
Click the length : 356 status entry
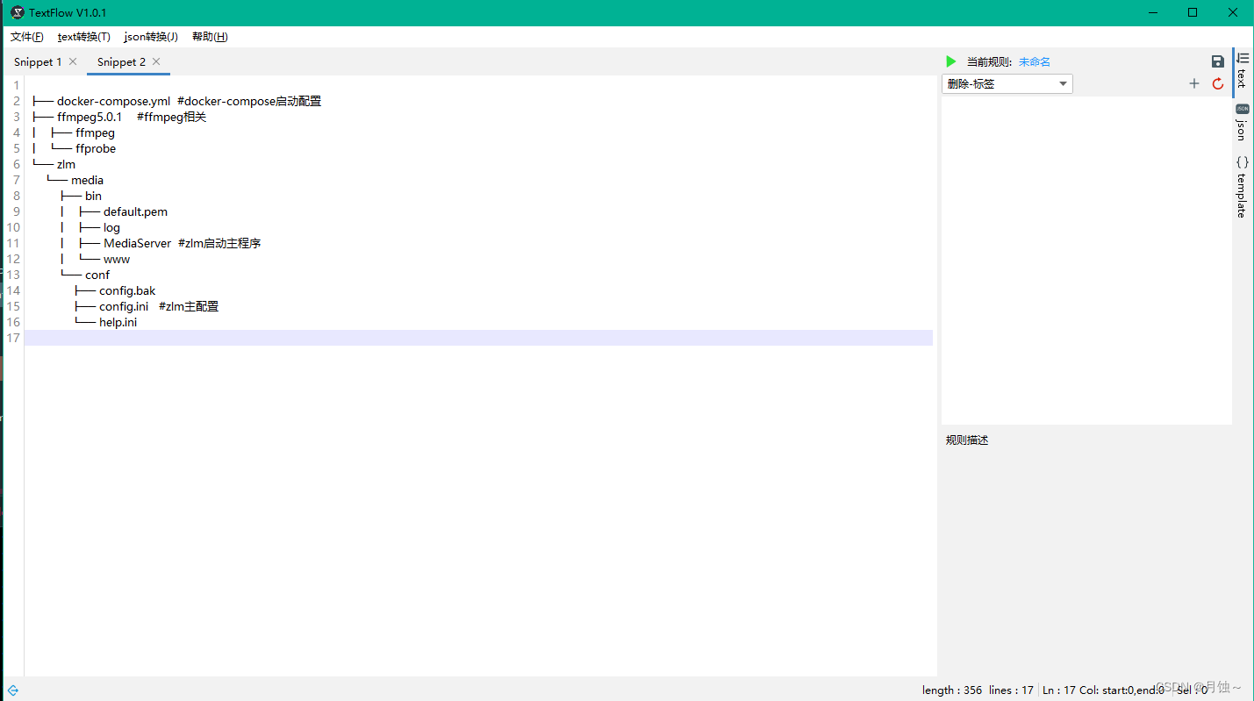pyautogui.click(x=952, y=690)
